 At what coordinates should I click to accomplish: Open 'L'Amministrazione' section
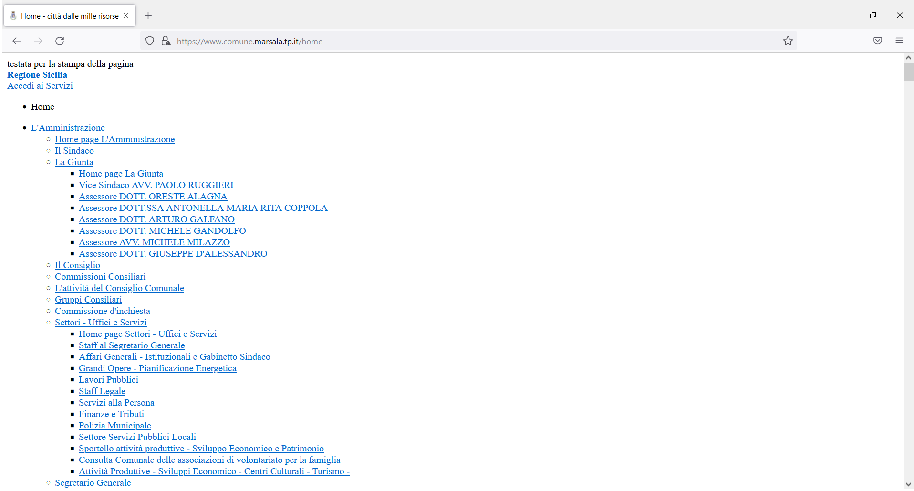pyautogui.click(x=68, y=127)
